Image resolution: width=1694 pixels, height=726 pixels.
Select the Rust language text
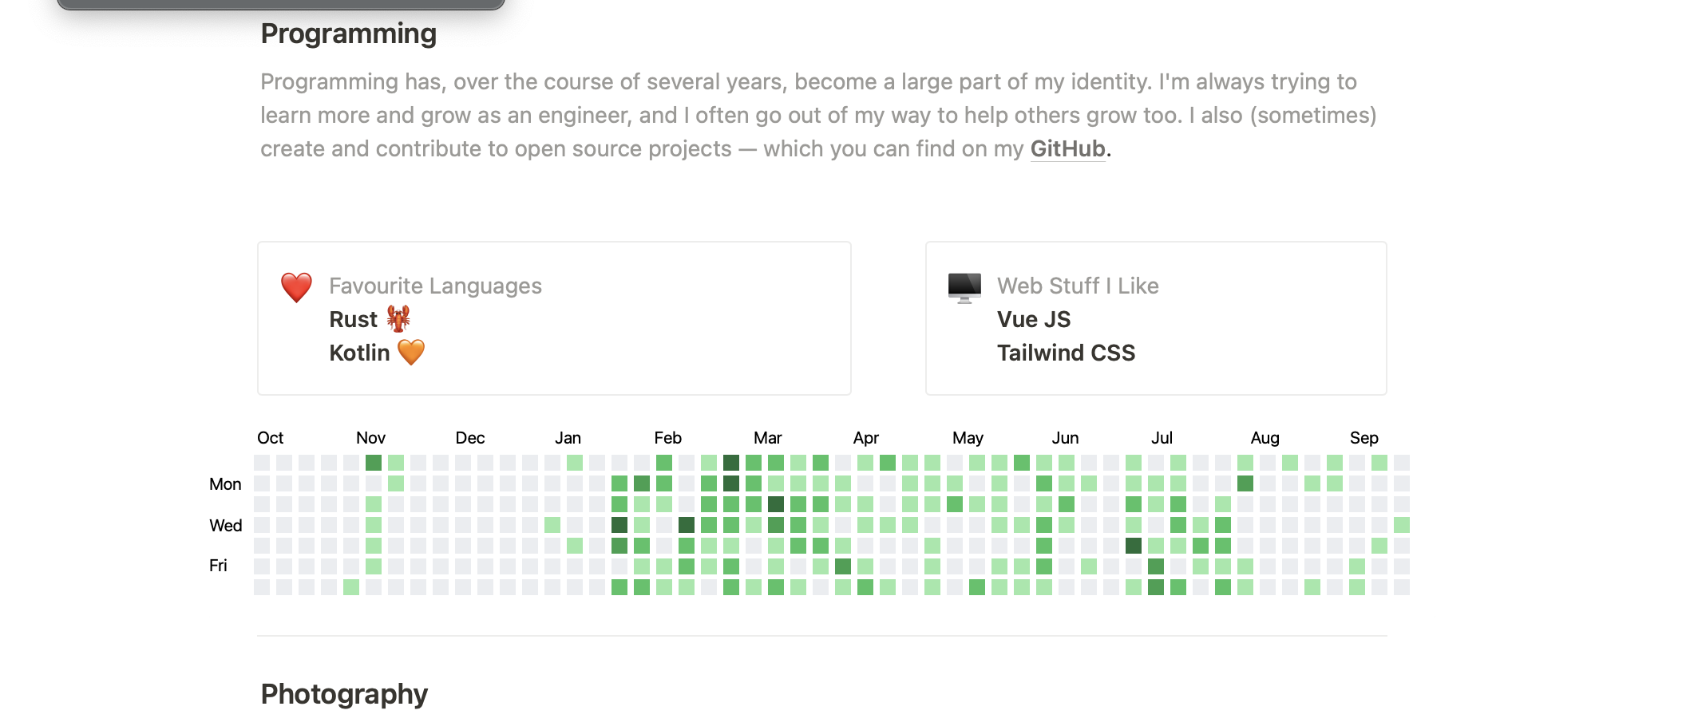pos(353,319)
